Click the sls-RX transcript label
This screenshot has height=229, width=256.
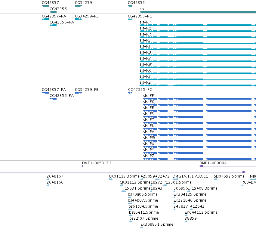coord(145,70)
